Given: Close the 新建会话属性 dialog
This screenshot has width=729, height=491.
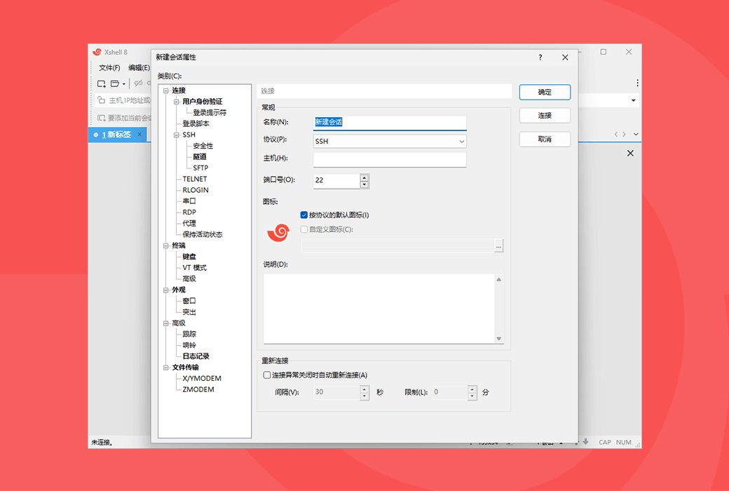Looking at the screenshot, I should [x=565, y=58].
